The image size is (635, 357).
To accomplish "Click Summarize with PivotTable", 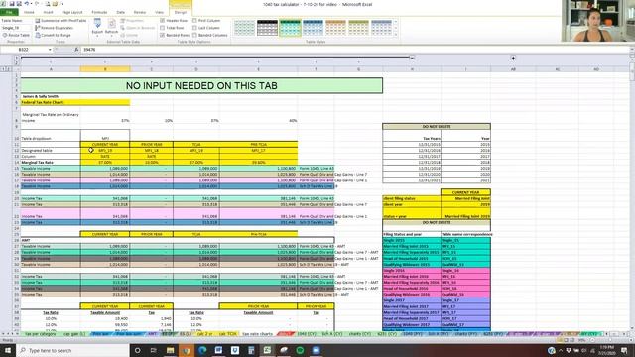I will click(x=61, y=20).
